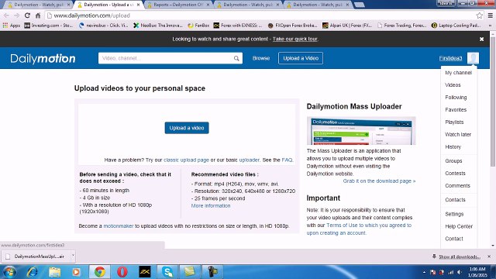Dismiss the quick tour banner
The width and height of the screenshot is (496, 279).
click(x=481, y=40)
